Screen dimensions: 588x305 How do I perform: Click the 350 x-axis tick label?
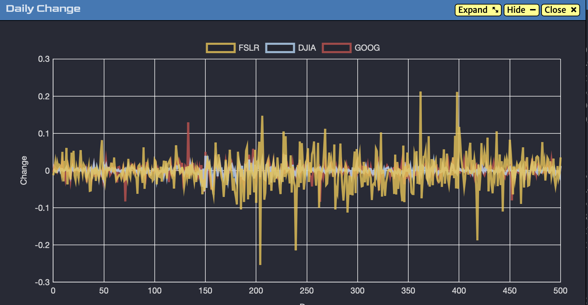tap(408, 291)
